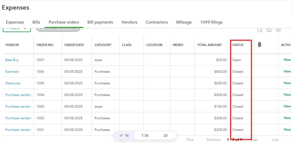Open Purchase vendor link for order 1002
The height and width of the screenshot is (143, 294).
pos(18,118)
